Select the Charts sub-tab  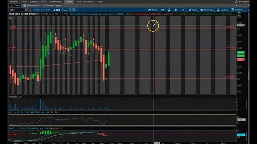15,6
